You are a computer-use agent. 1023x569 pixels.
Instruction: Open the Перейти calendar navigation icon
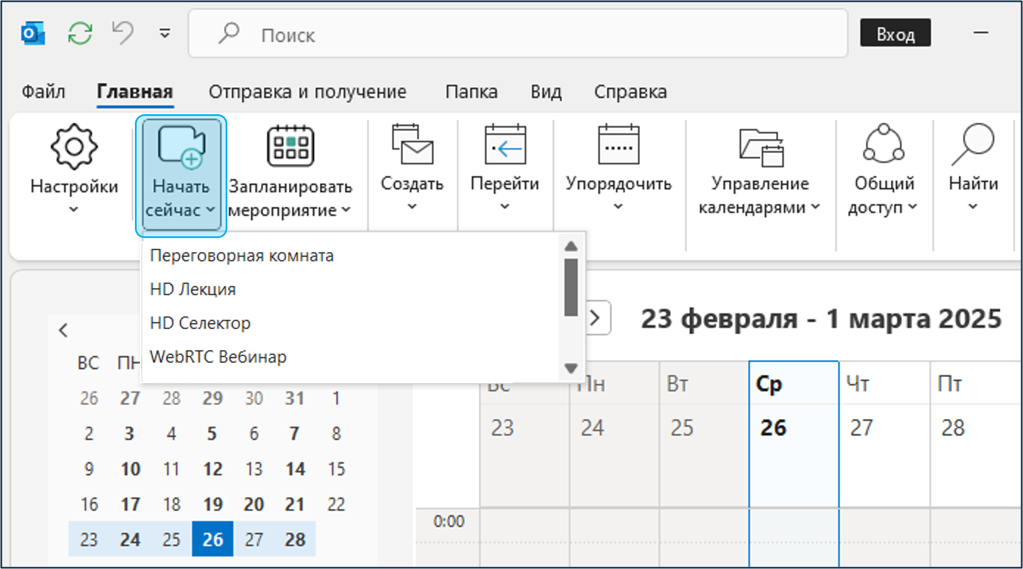click(505, 146)
